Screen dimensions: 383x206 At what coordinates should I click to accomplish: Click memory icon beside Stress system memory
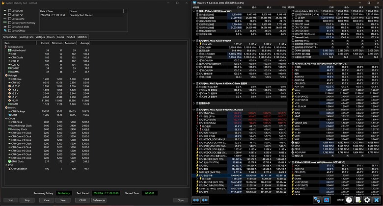pos(5,23)
